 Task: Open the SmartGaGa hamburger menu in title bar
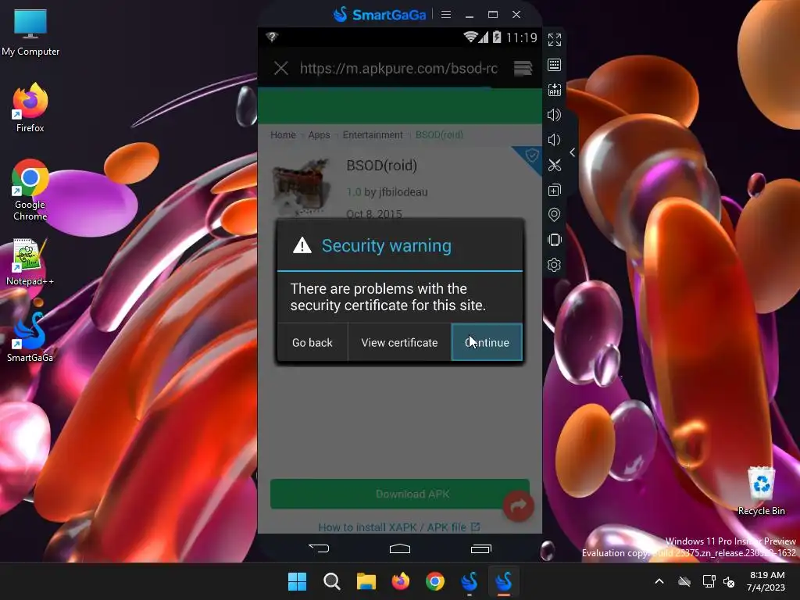(x=446, y=14)
